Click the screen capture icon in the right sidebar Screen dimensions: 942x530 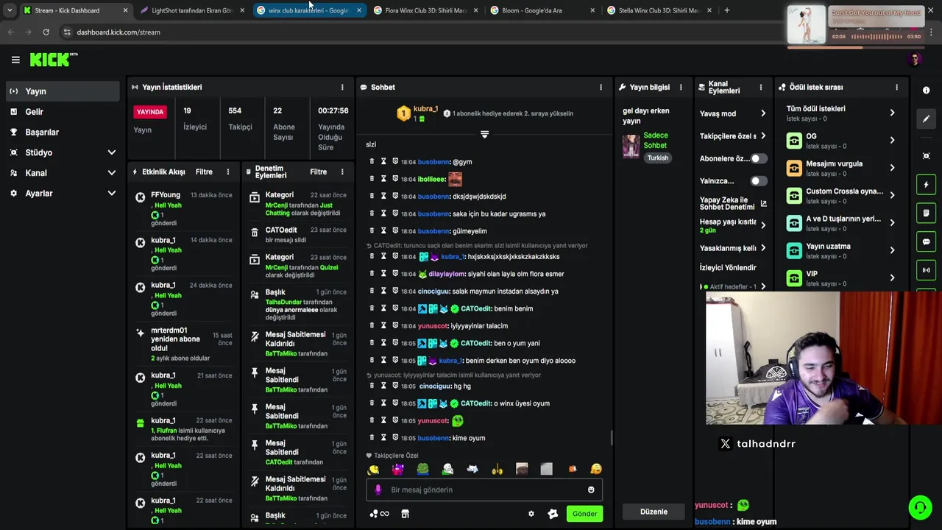pyautogui.click(x=926, y=156)
